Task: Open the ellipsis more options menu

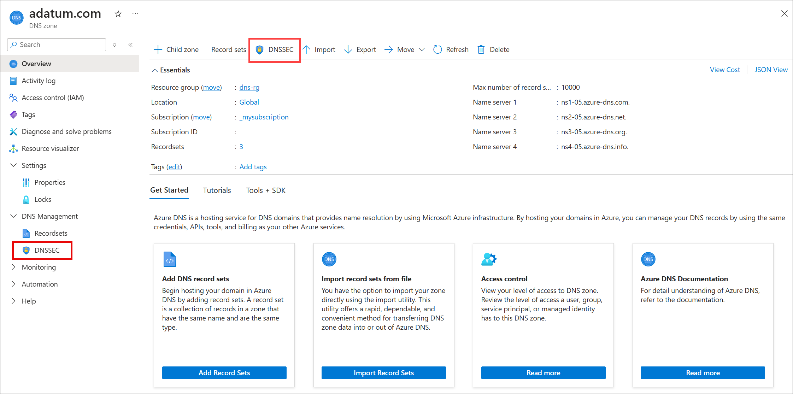Action: tap(135, 14)
